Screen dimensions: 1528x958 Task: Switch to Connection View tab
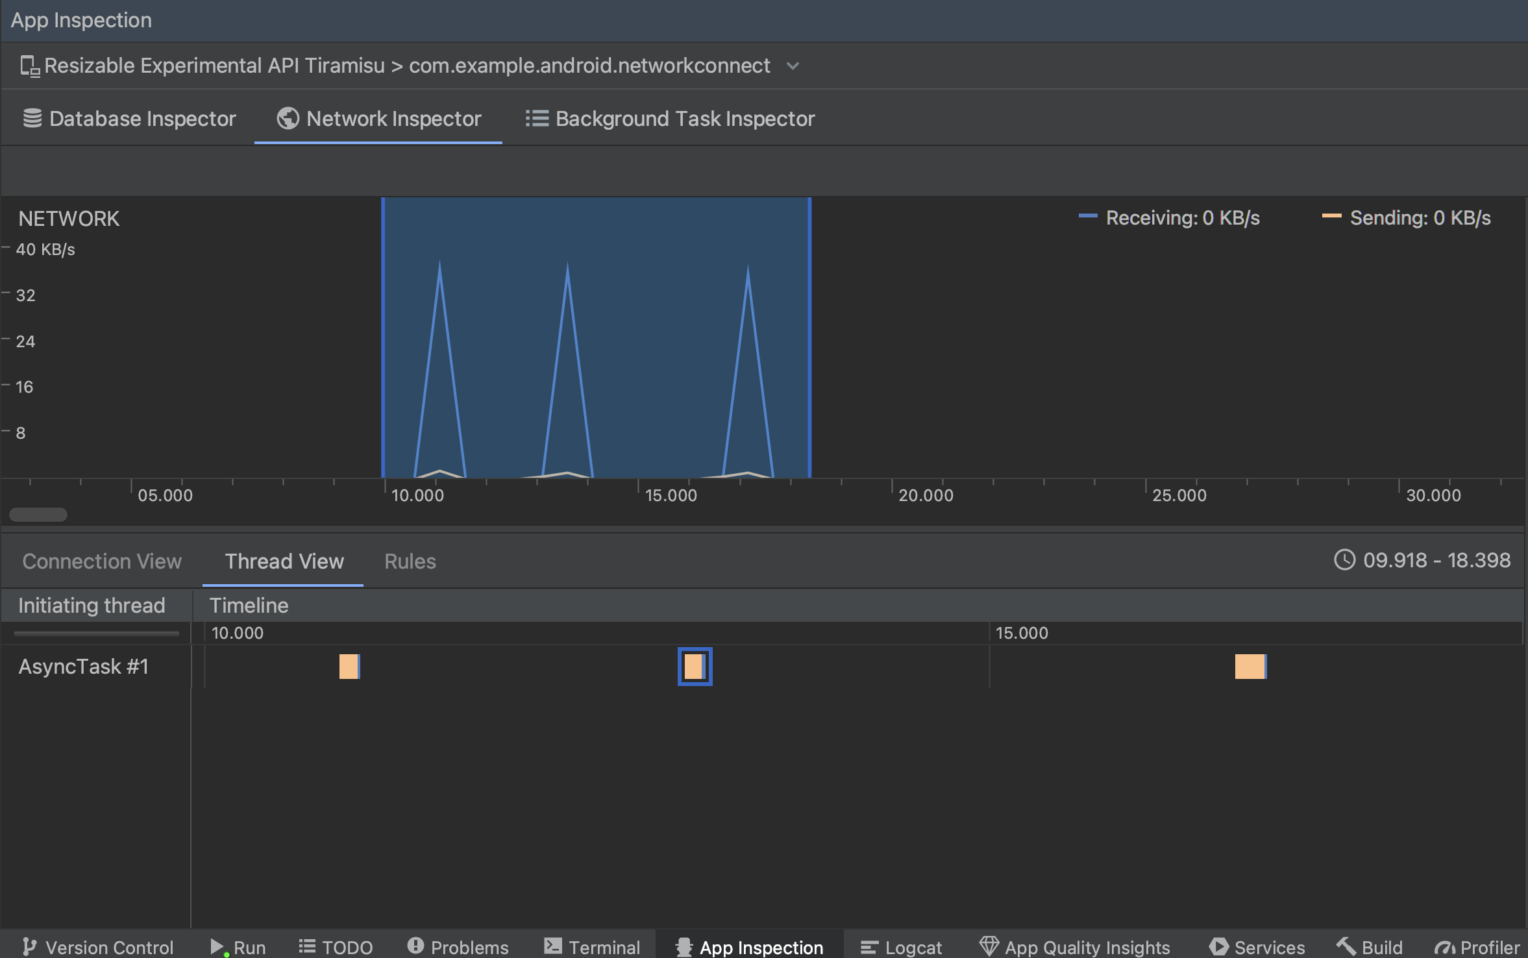pos(103,562)
